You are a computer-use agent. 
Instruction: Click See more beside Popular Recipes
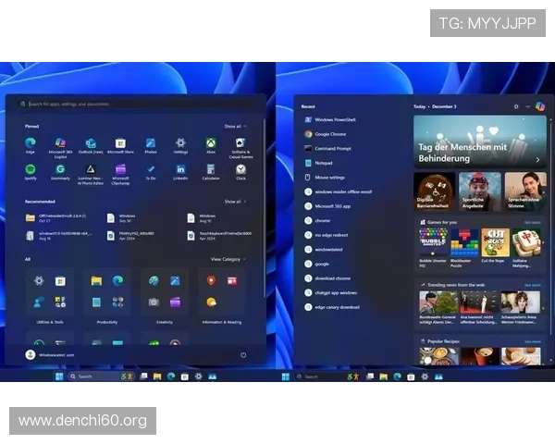[x=533, y=341]
